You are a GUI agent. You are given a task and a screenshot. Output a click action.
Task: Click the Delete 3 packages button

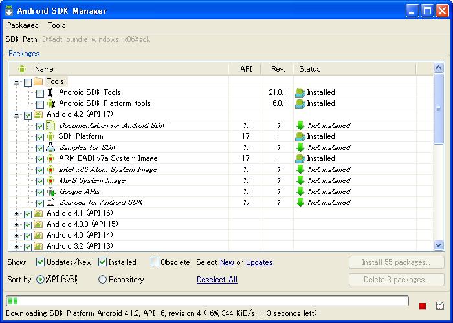point(396,280)
